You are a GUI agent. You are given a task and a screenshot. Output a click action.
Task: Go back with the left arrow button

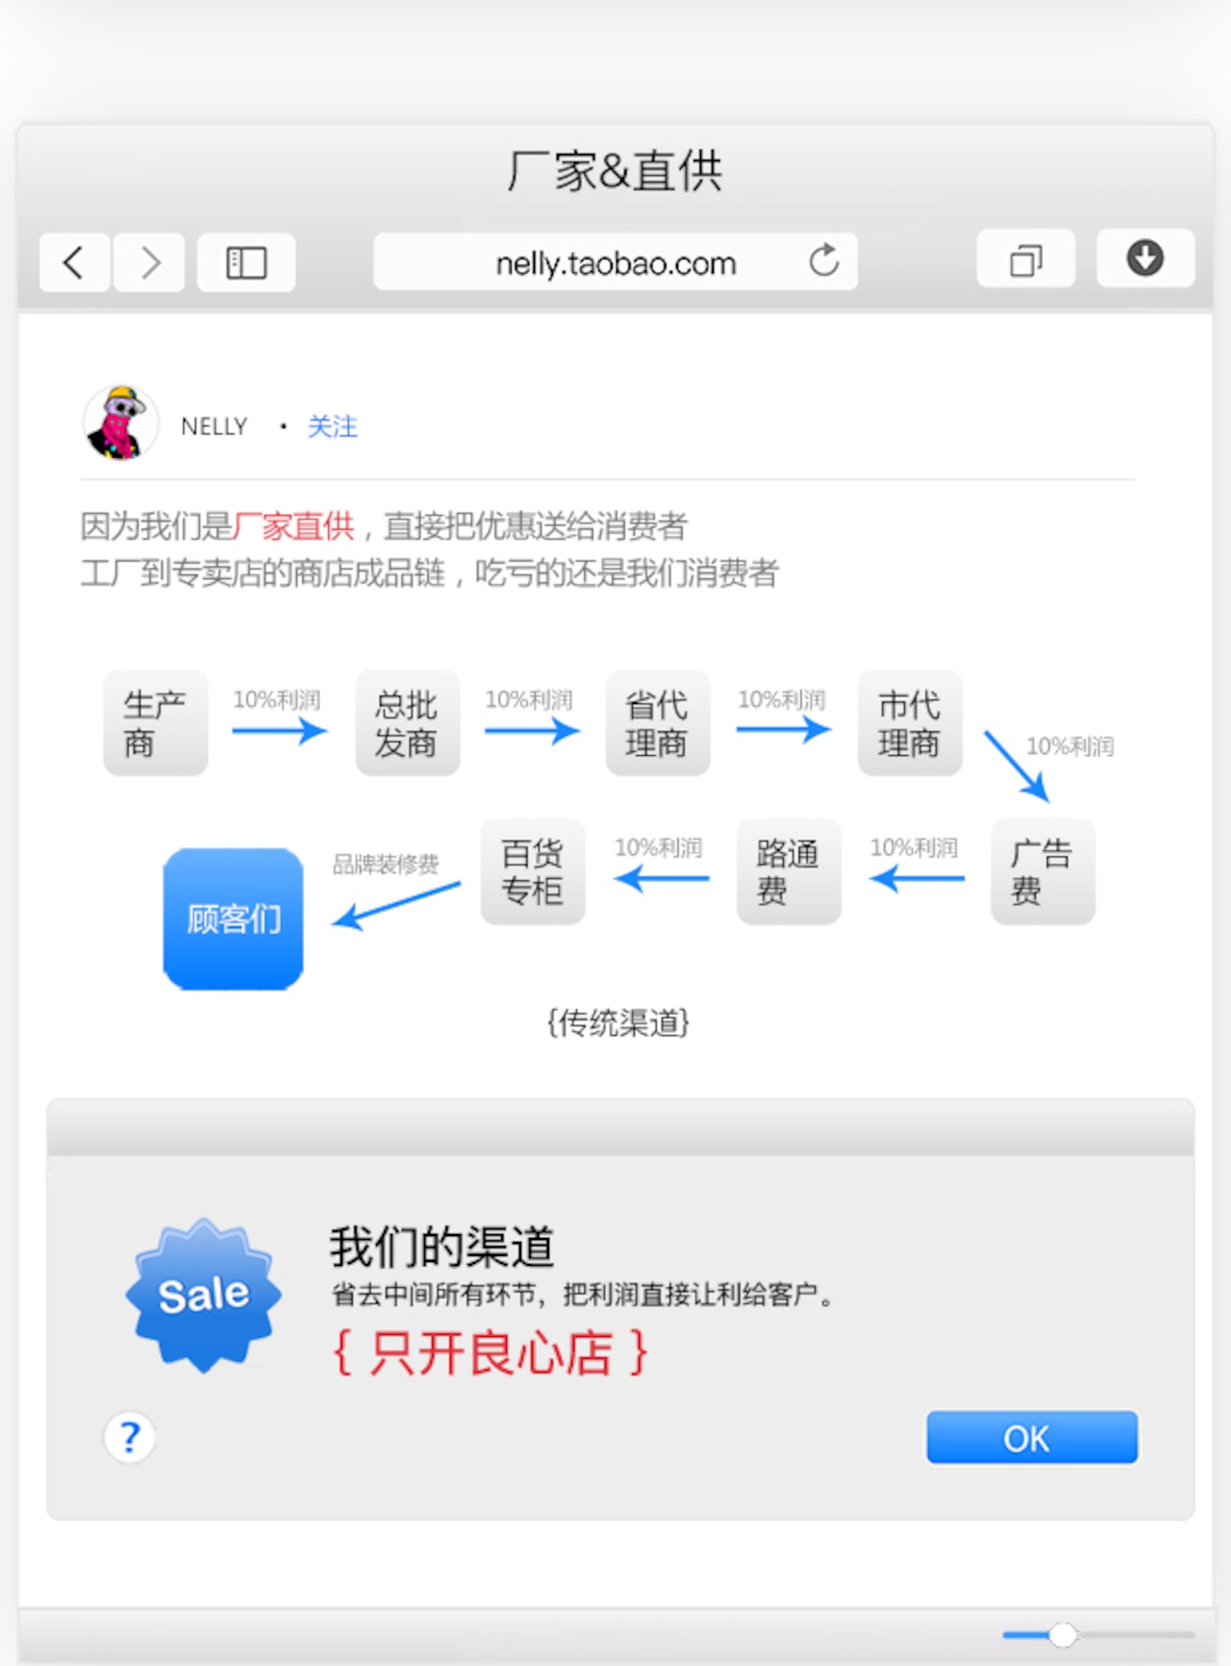click(74, 262)
